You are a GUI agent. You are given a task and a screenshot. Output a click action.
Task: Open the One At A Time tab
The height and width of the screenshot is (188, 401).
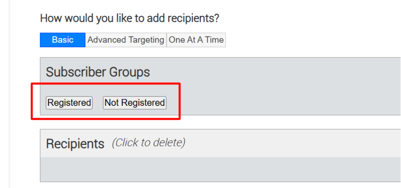point(196,40)
